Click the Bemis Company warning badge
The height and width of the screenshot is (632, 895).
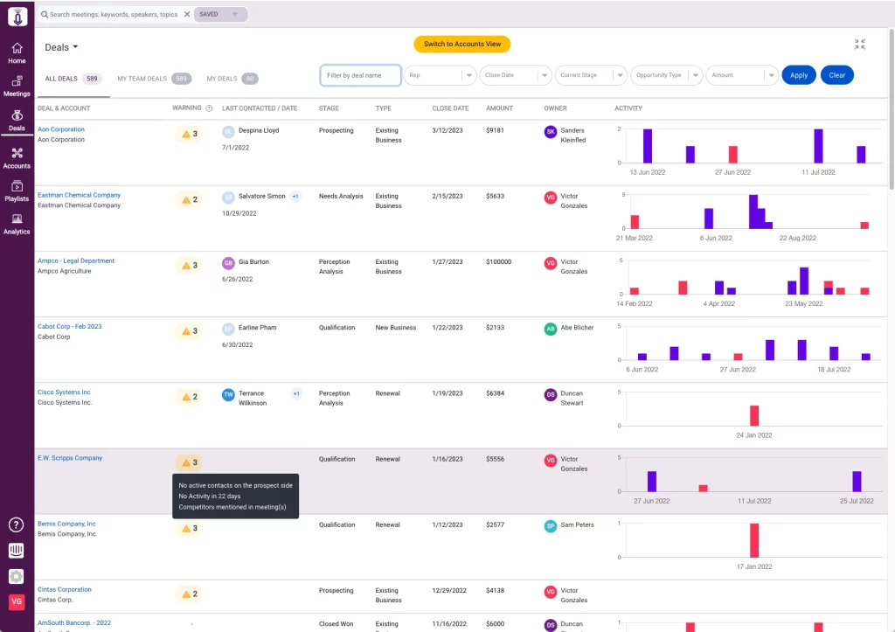click(x=189, y=529)
